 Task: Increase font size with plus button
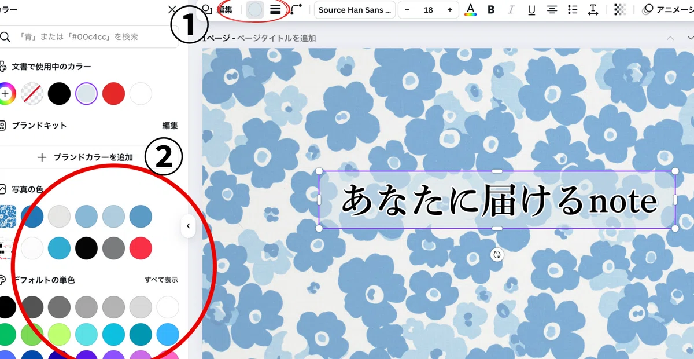click(x=450, y=10)
